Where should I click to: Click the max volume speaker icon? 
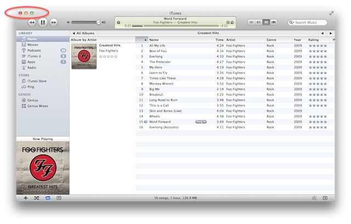tap(104, 22)
